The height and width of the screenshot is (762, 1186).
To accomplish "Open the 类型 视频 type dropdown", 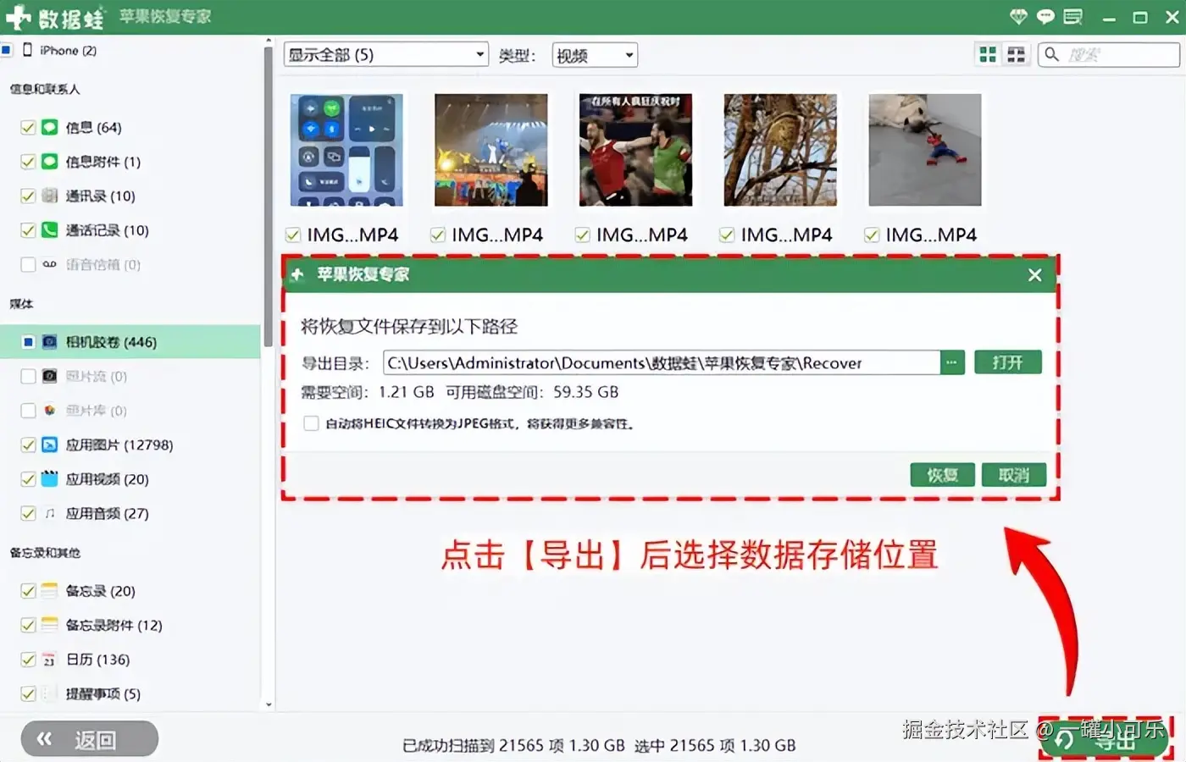I will pos(595,55).
